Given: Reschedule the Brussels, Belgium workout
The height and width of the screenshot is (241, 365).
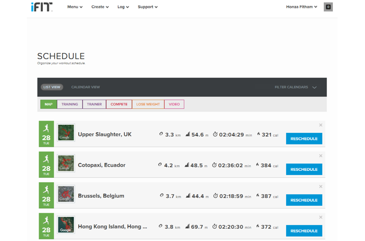Looking at the screenshot, I should [304, 200].
